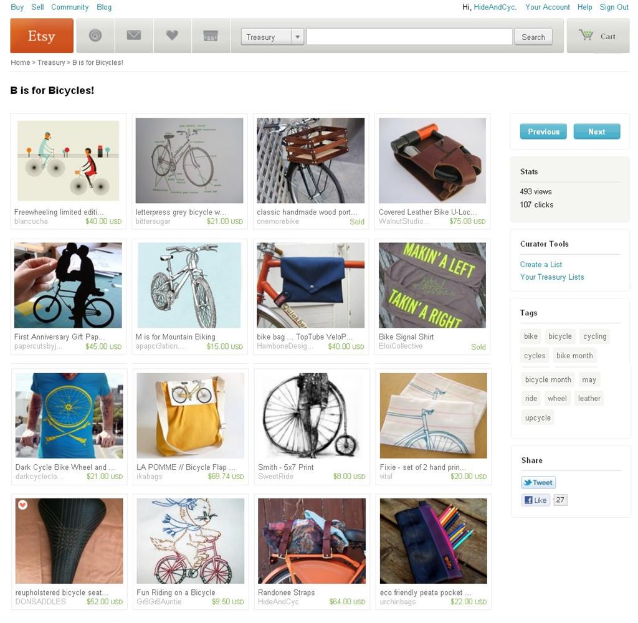
Task: Open the activity feed circle icon
Action: click(95, 36)
